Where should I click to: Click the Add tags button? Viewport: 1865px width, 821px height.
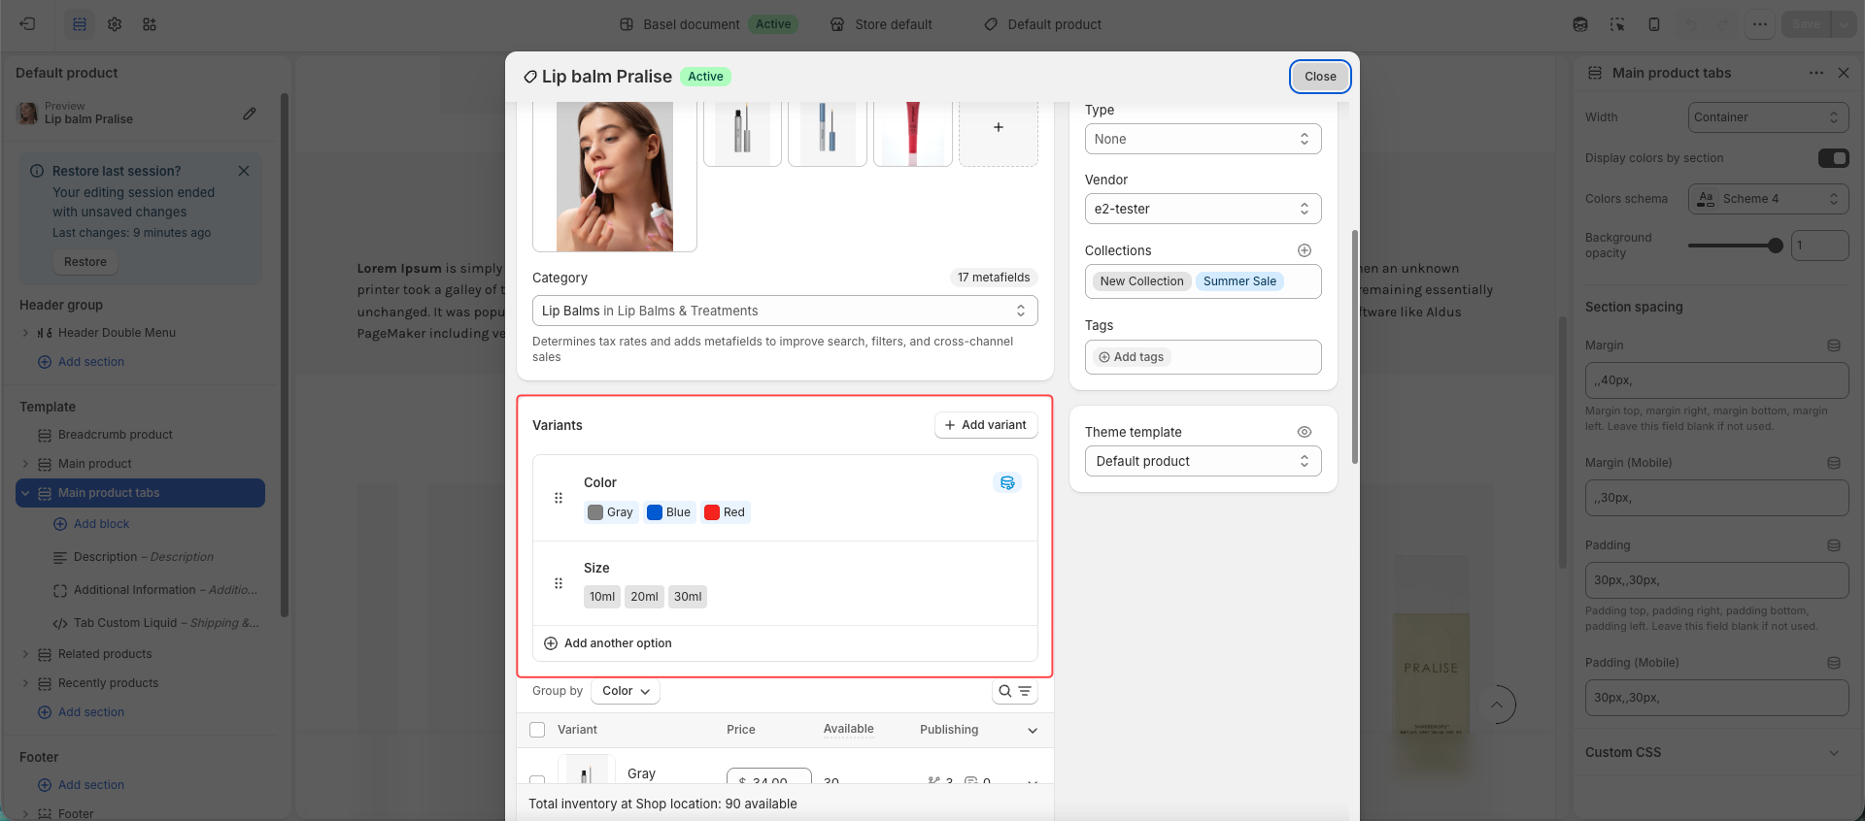pos(1132,357)
